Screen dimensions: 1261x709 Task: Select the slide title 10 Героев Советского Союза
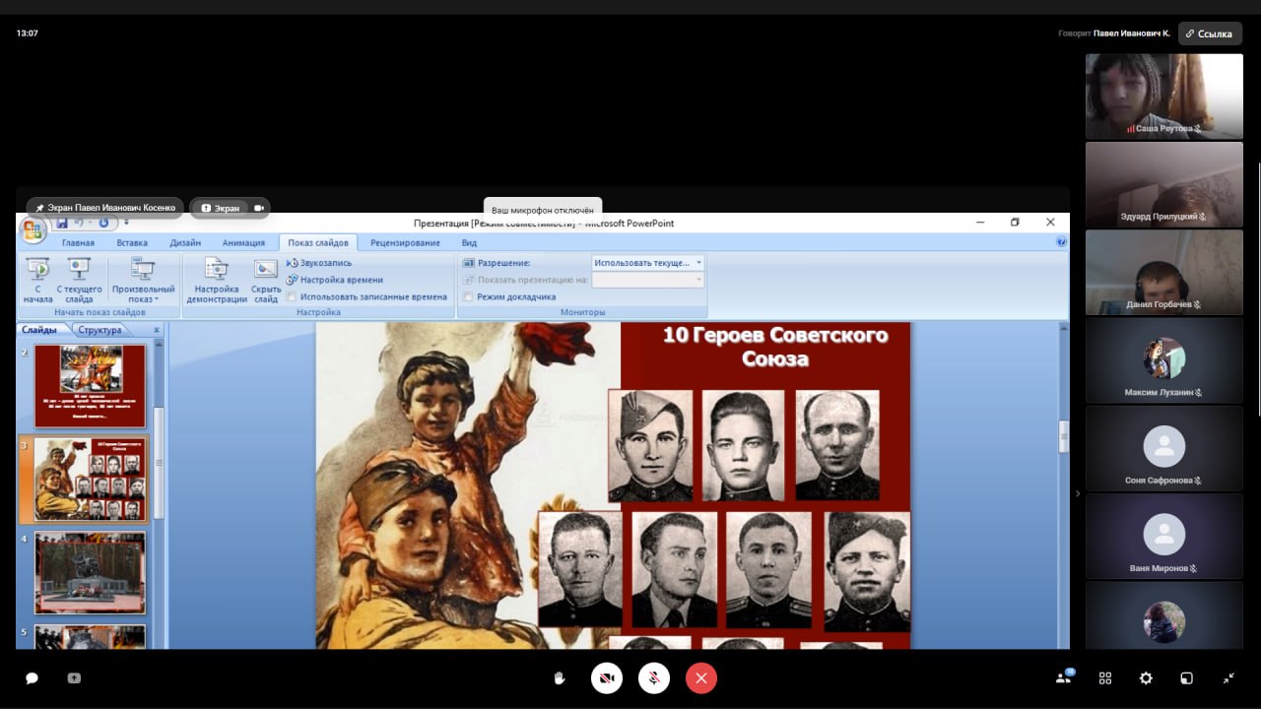(x=775, y=346)
